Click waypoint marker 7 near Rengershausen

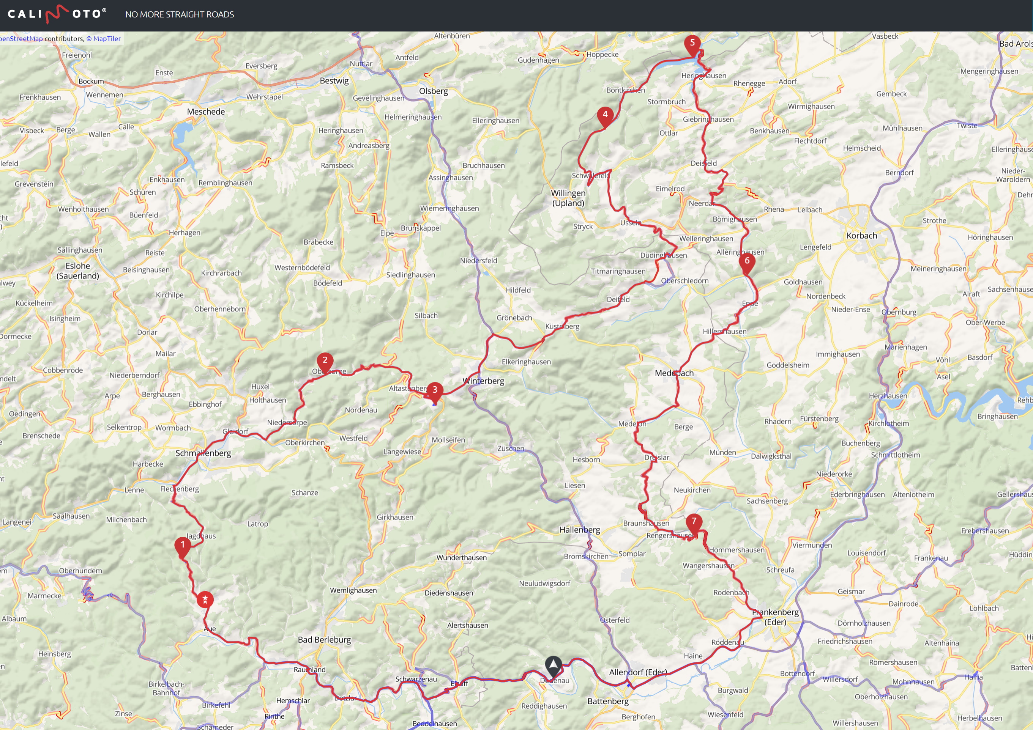[694, 522]
